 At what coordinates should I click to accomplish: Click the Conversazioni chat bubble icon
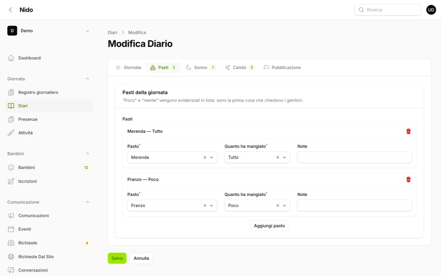11,270
